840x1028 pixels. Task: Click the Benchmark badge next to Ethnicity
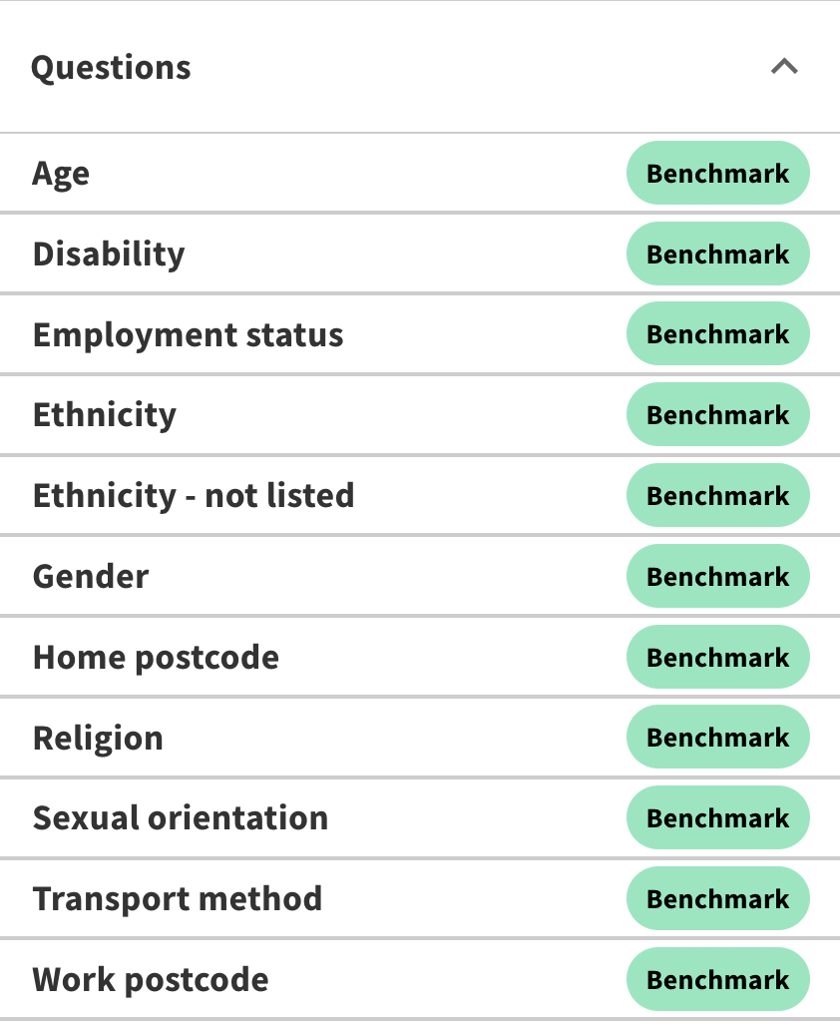coord(717,415)
